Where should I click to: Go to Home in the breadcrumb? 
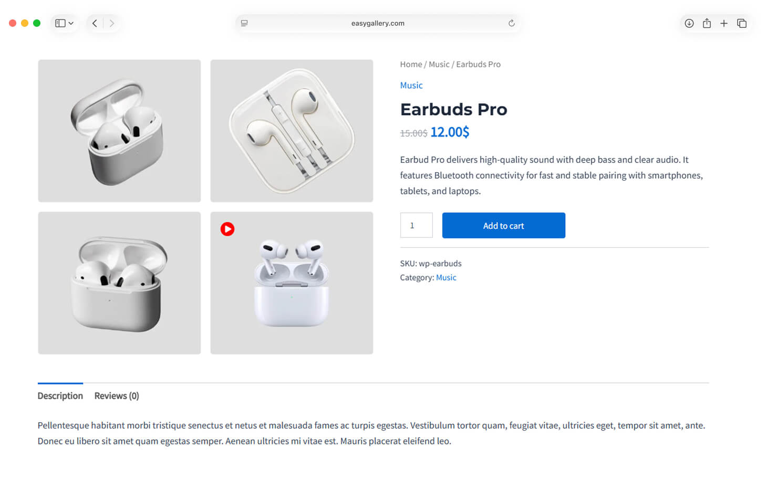(x=411, y=65)
